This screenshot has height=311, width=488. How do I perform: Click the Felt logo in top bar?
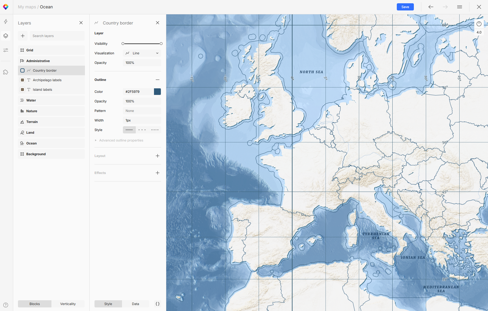[6, 7]
